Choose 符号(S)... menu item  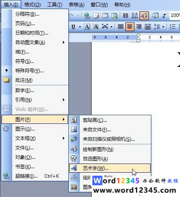coord(35,61)
